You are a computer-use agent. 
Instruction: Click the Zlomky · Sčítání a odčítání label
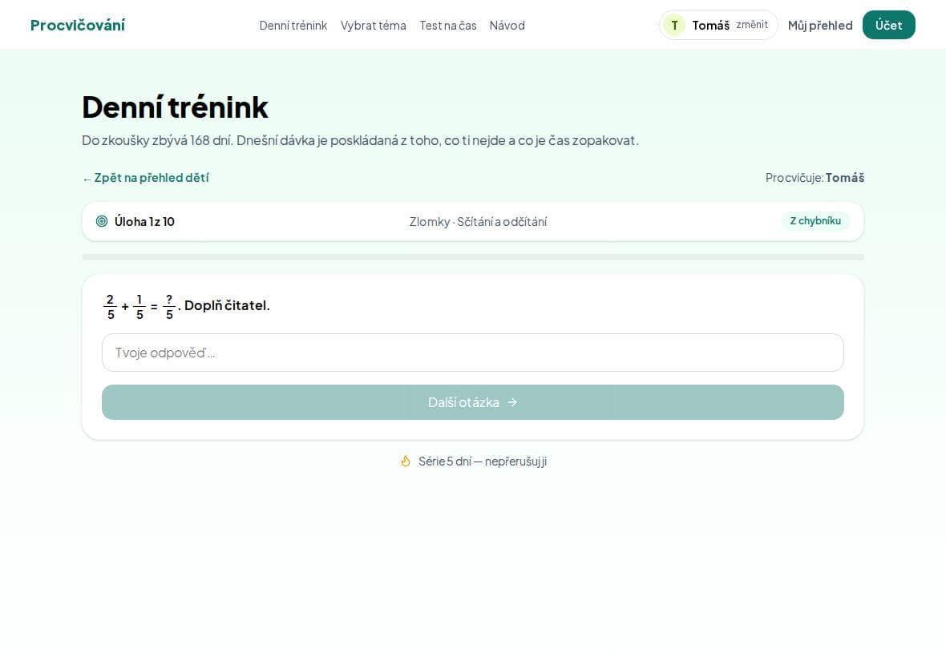pos(478,221)
